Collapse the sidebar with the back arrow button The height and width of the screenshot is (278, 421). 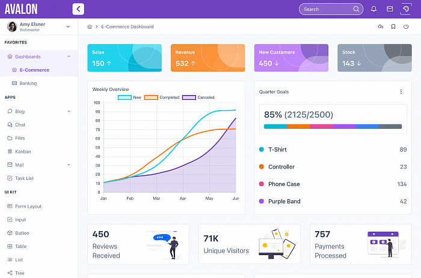click(78, 9)
